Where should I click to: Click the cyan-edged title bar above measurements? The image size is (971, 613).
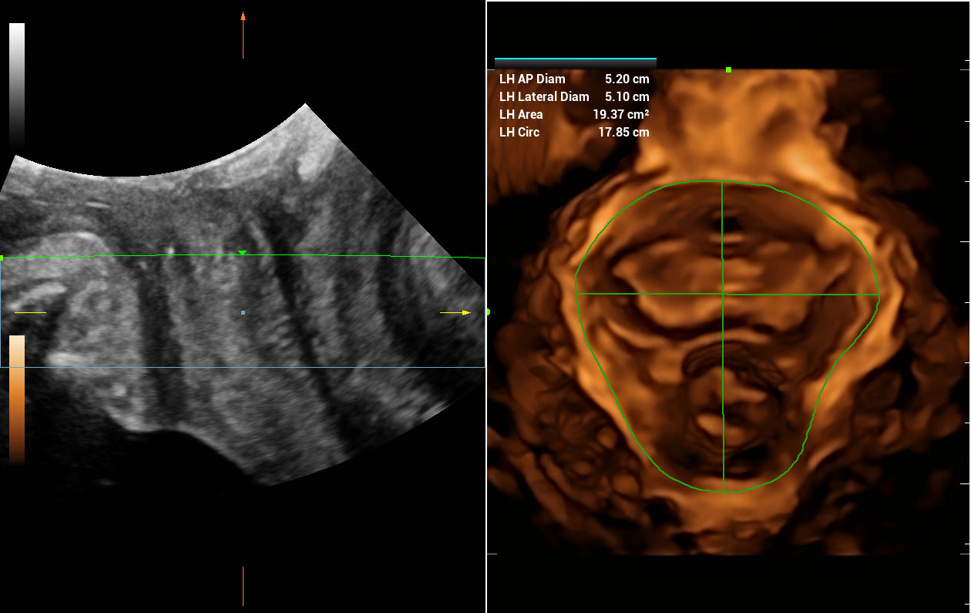575,59
